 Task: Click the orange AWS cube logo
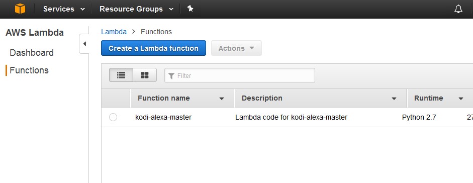tap(20, 9)
